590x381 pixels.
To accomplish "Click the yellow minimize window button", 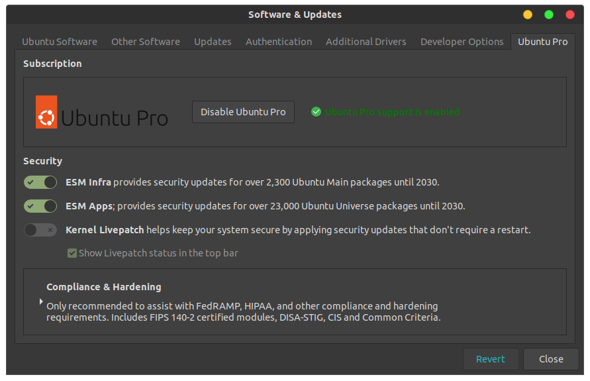I will point(528,15).
